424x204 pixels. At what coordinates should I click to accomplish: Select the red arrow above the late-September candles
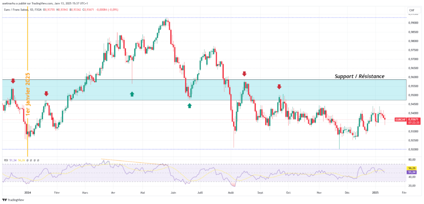pyautogui.click(x=279, y=86)
